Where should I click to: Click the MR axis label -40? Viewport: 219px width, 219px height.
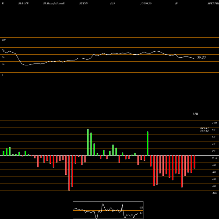click(x=214, y=172)
